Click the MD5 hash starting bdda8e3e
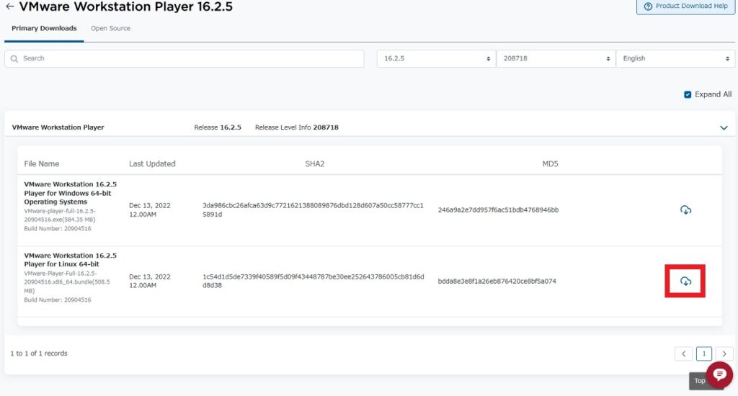Viewport: 738px width, 396px height. tap(497, 282)
